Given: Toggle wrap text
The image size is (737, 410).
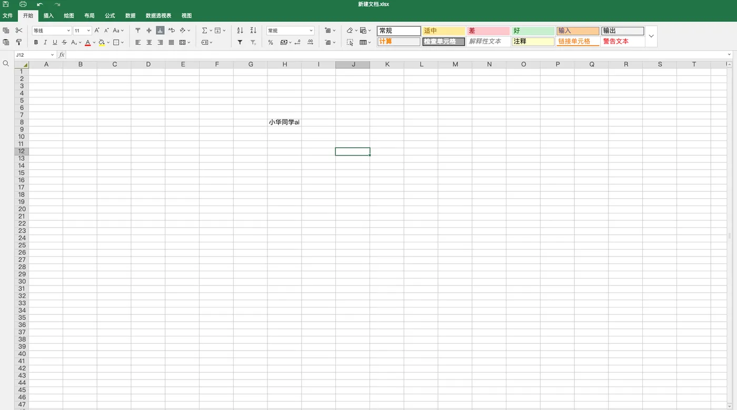Looking at the screenshot, I should click(x=172, y=30).
